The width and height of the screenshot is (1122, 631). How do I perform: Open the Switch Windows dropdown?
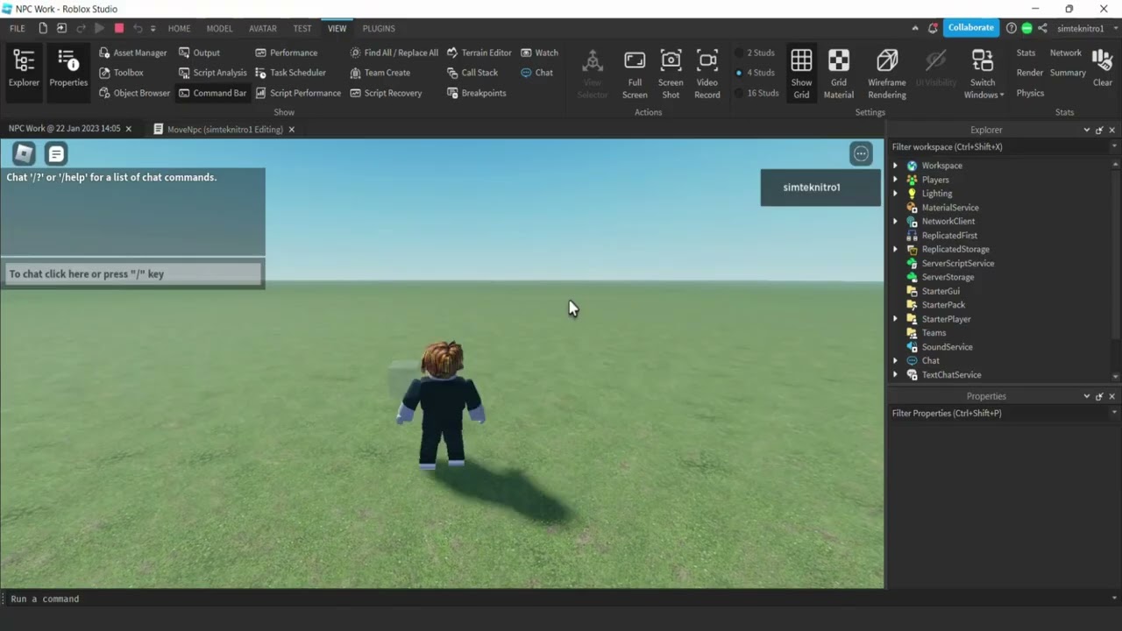pos(983,74)
